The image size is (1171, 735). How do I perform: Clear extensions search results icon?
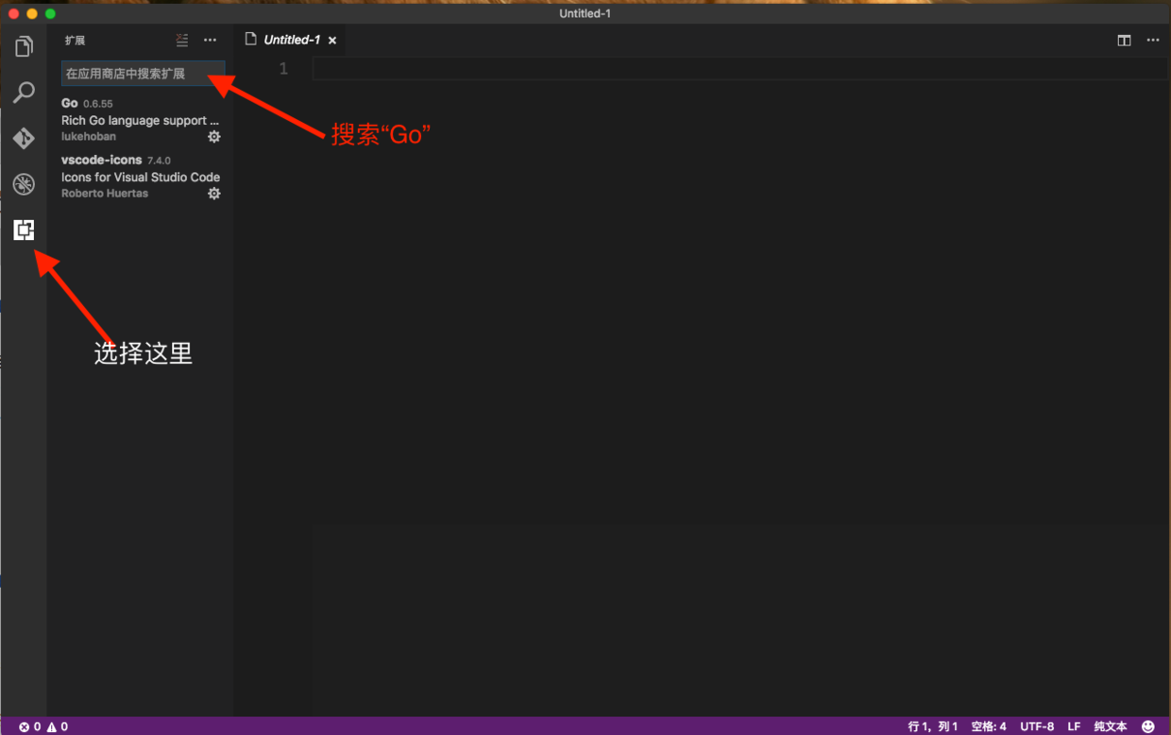coord(182,41)
